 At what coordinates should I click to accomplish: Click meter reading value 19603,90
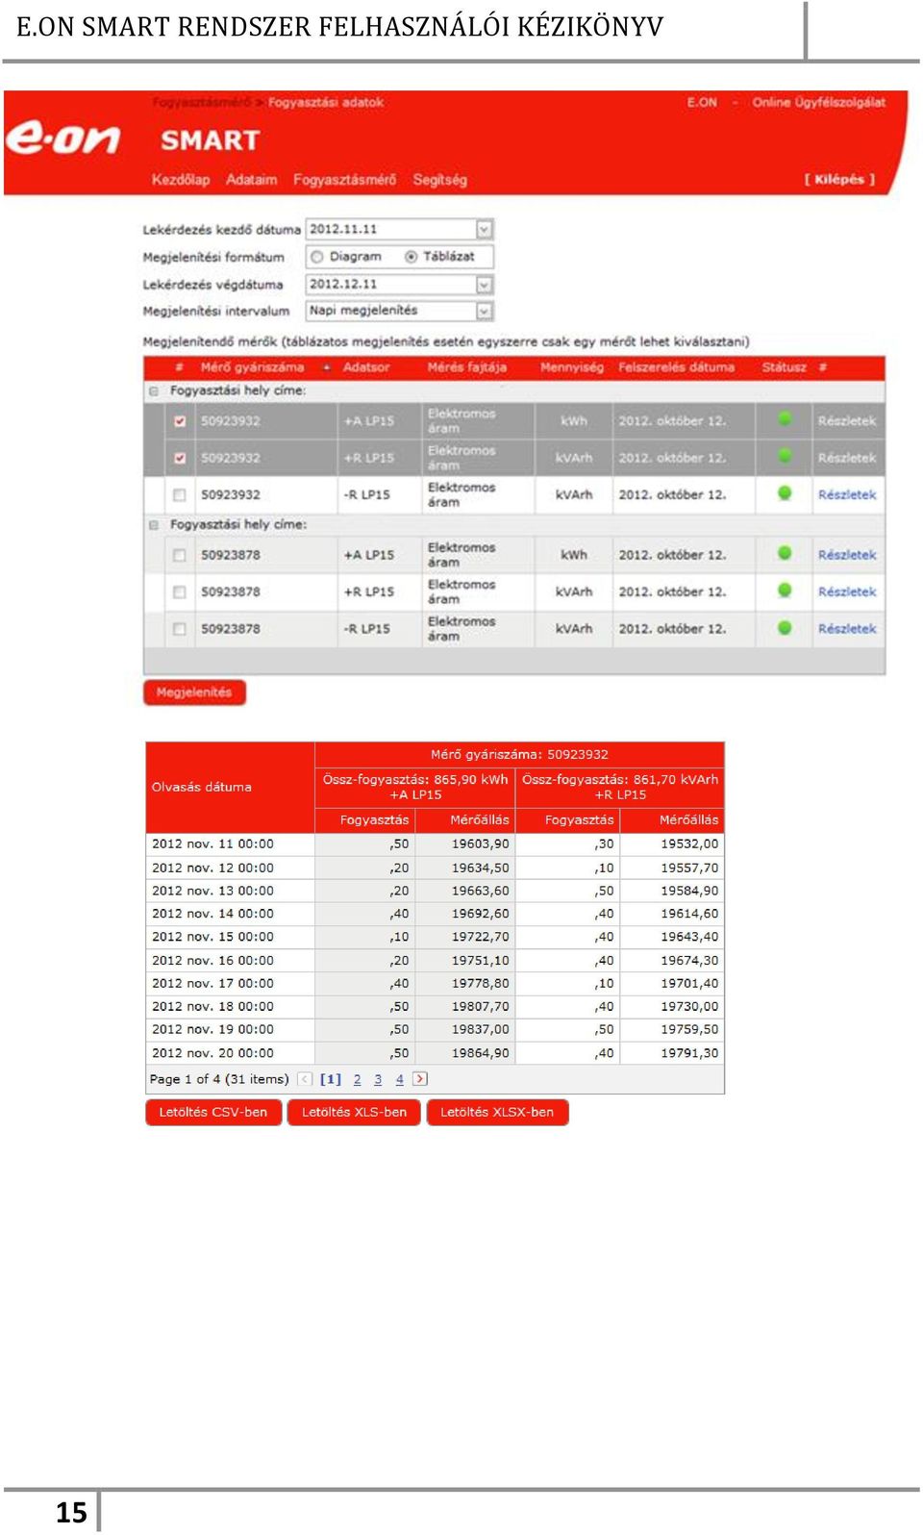coord(481,844)
